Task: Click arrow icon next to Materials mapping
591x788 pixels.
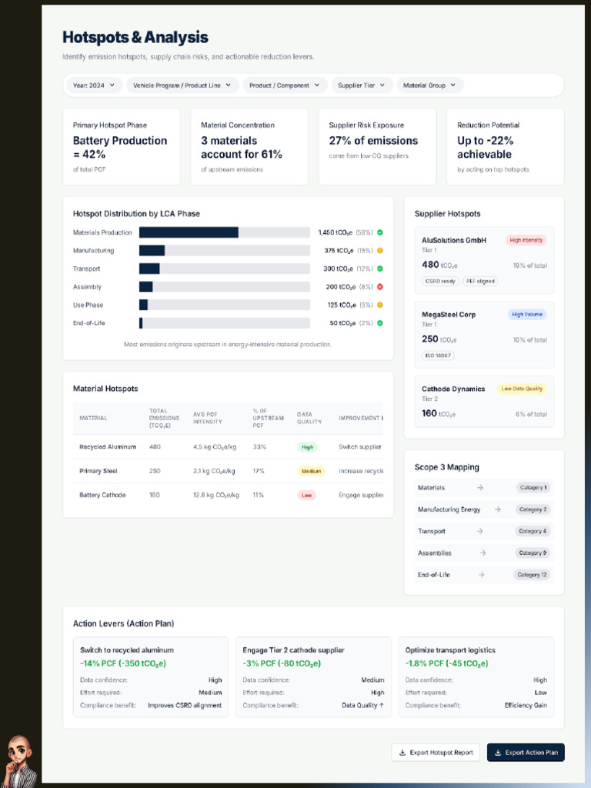Action: [480, 487]
